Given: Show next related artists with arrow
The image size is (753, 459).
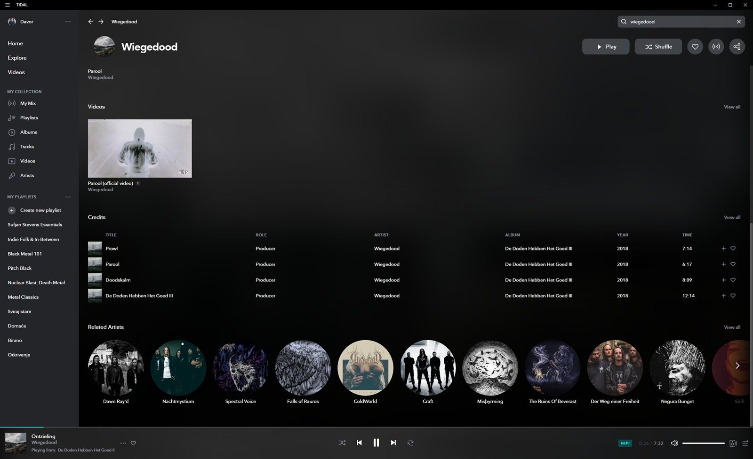Looking at the screenshot, I should (x=737, y=366).
